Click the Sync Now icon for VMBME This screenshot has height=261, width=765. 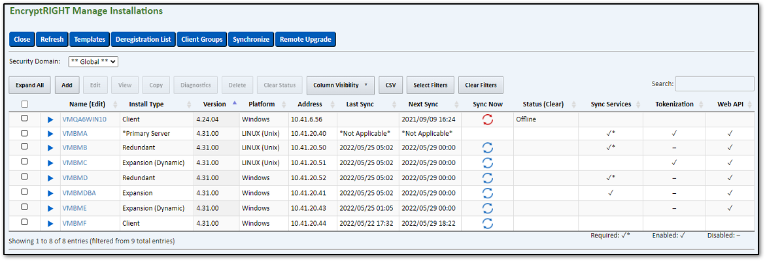point(487,208)
